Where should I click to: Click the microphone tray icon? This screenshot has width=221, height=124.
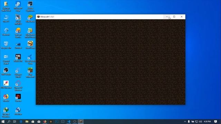189,122
